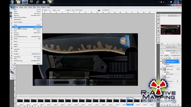This screenshot has height=107, width=191.
Task: Toggle Quick Mask mode in the toolbox
Action: pyautogui.click(x=12, y=75)
